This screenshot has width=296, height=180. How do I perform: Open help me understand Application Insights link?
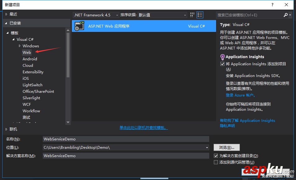[247, 121]
